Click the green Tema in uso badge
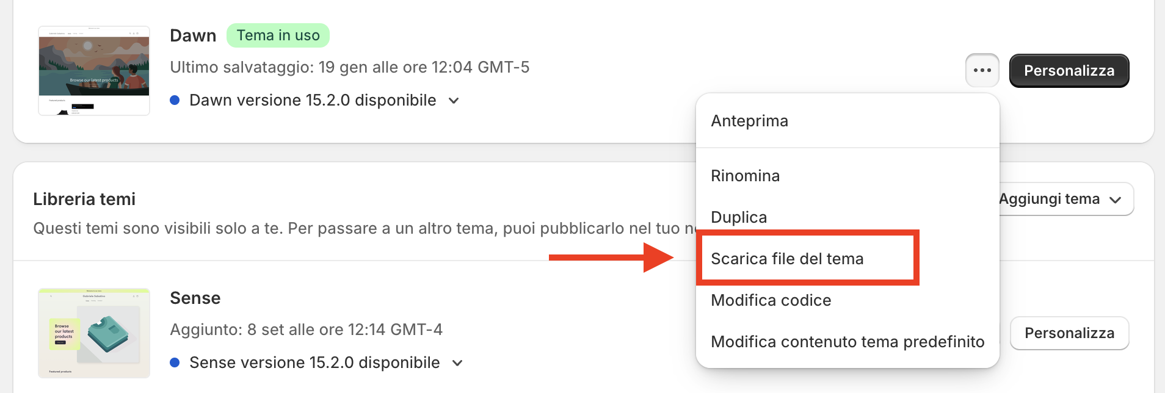This screenshot has height=393, width=1165. click(278, 35)
